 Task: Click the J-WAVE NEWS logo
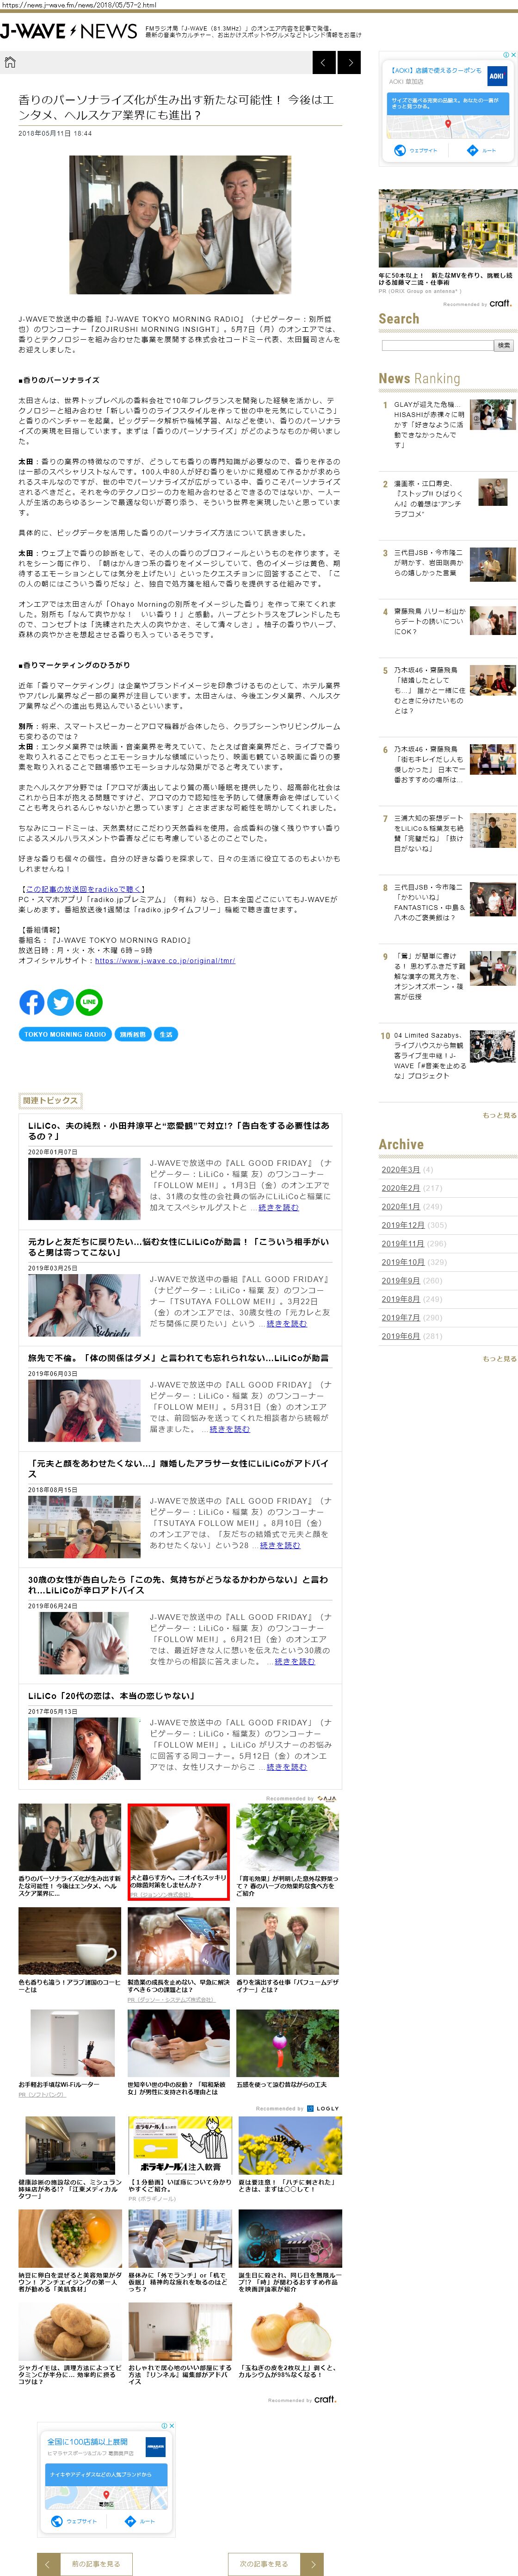(68, 31)
